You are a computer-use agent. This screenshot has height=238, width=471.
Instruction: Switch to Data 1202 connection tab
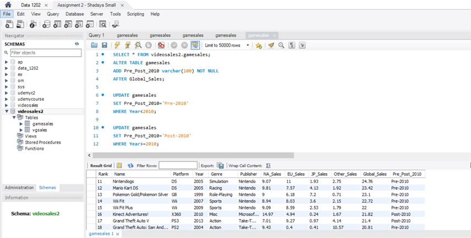pyautogui.click(x=31, y=5)
